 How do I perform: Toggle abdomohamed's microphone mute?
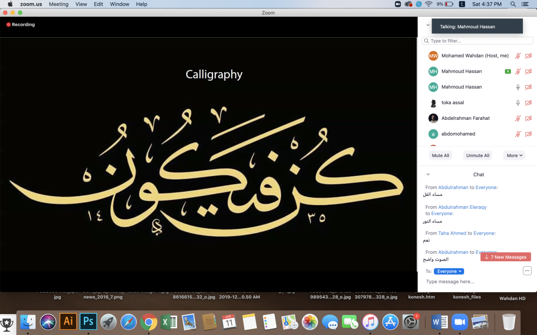(518, 134)
